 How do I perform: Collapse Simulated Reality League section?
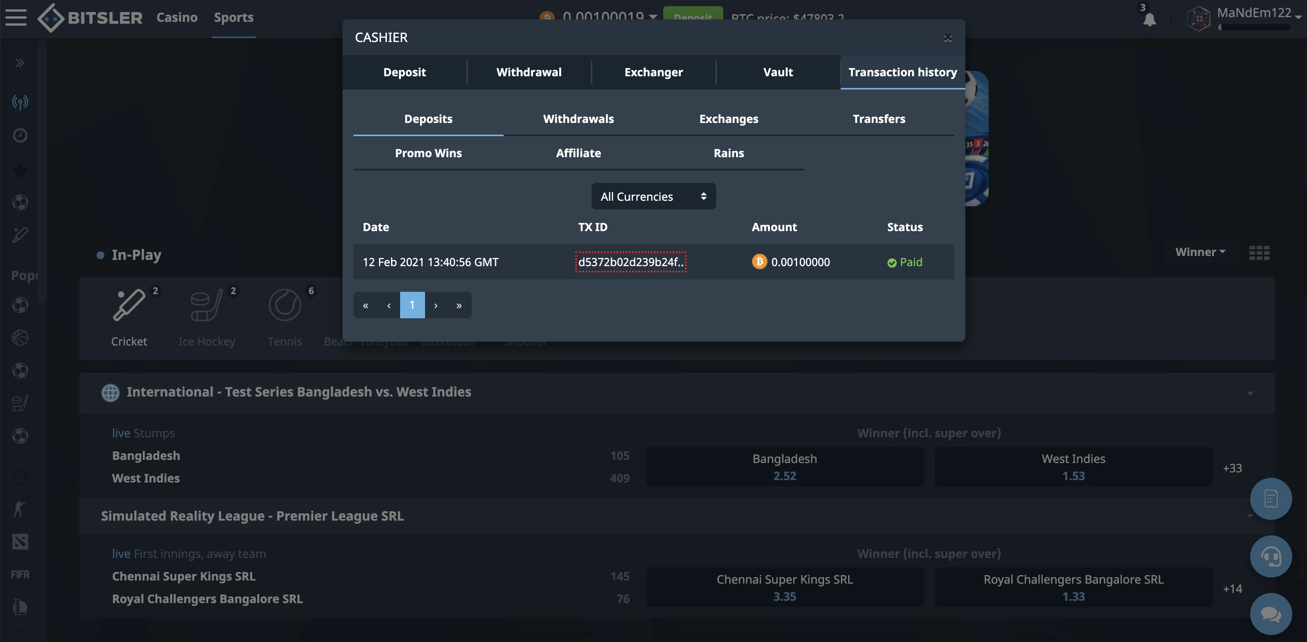[1250, 516]
